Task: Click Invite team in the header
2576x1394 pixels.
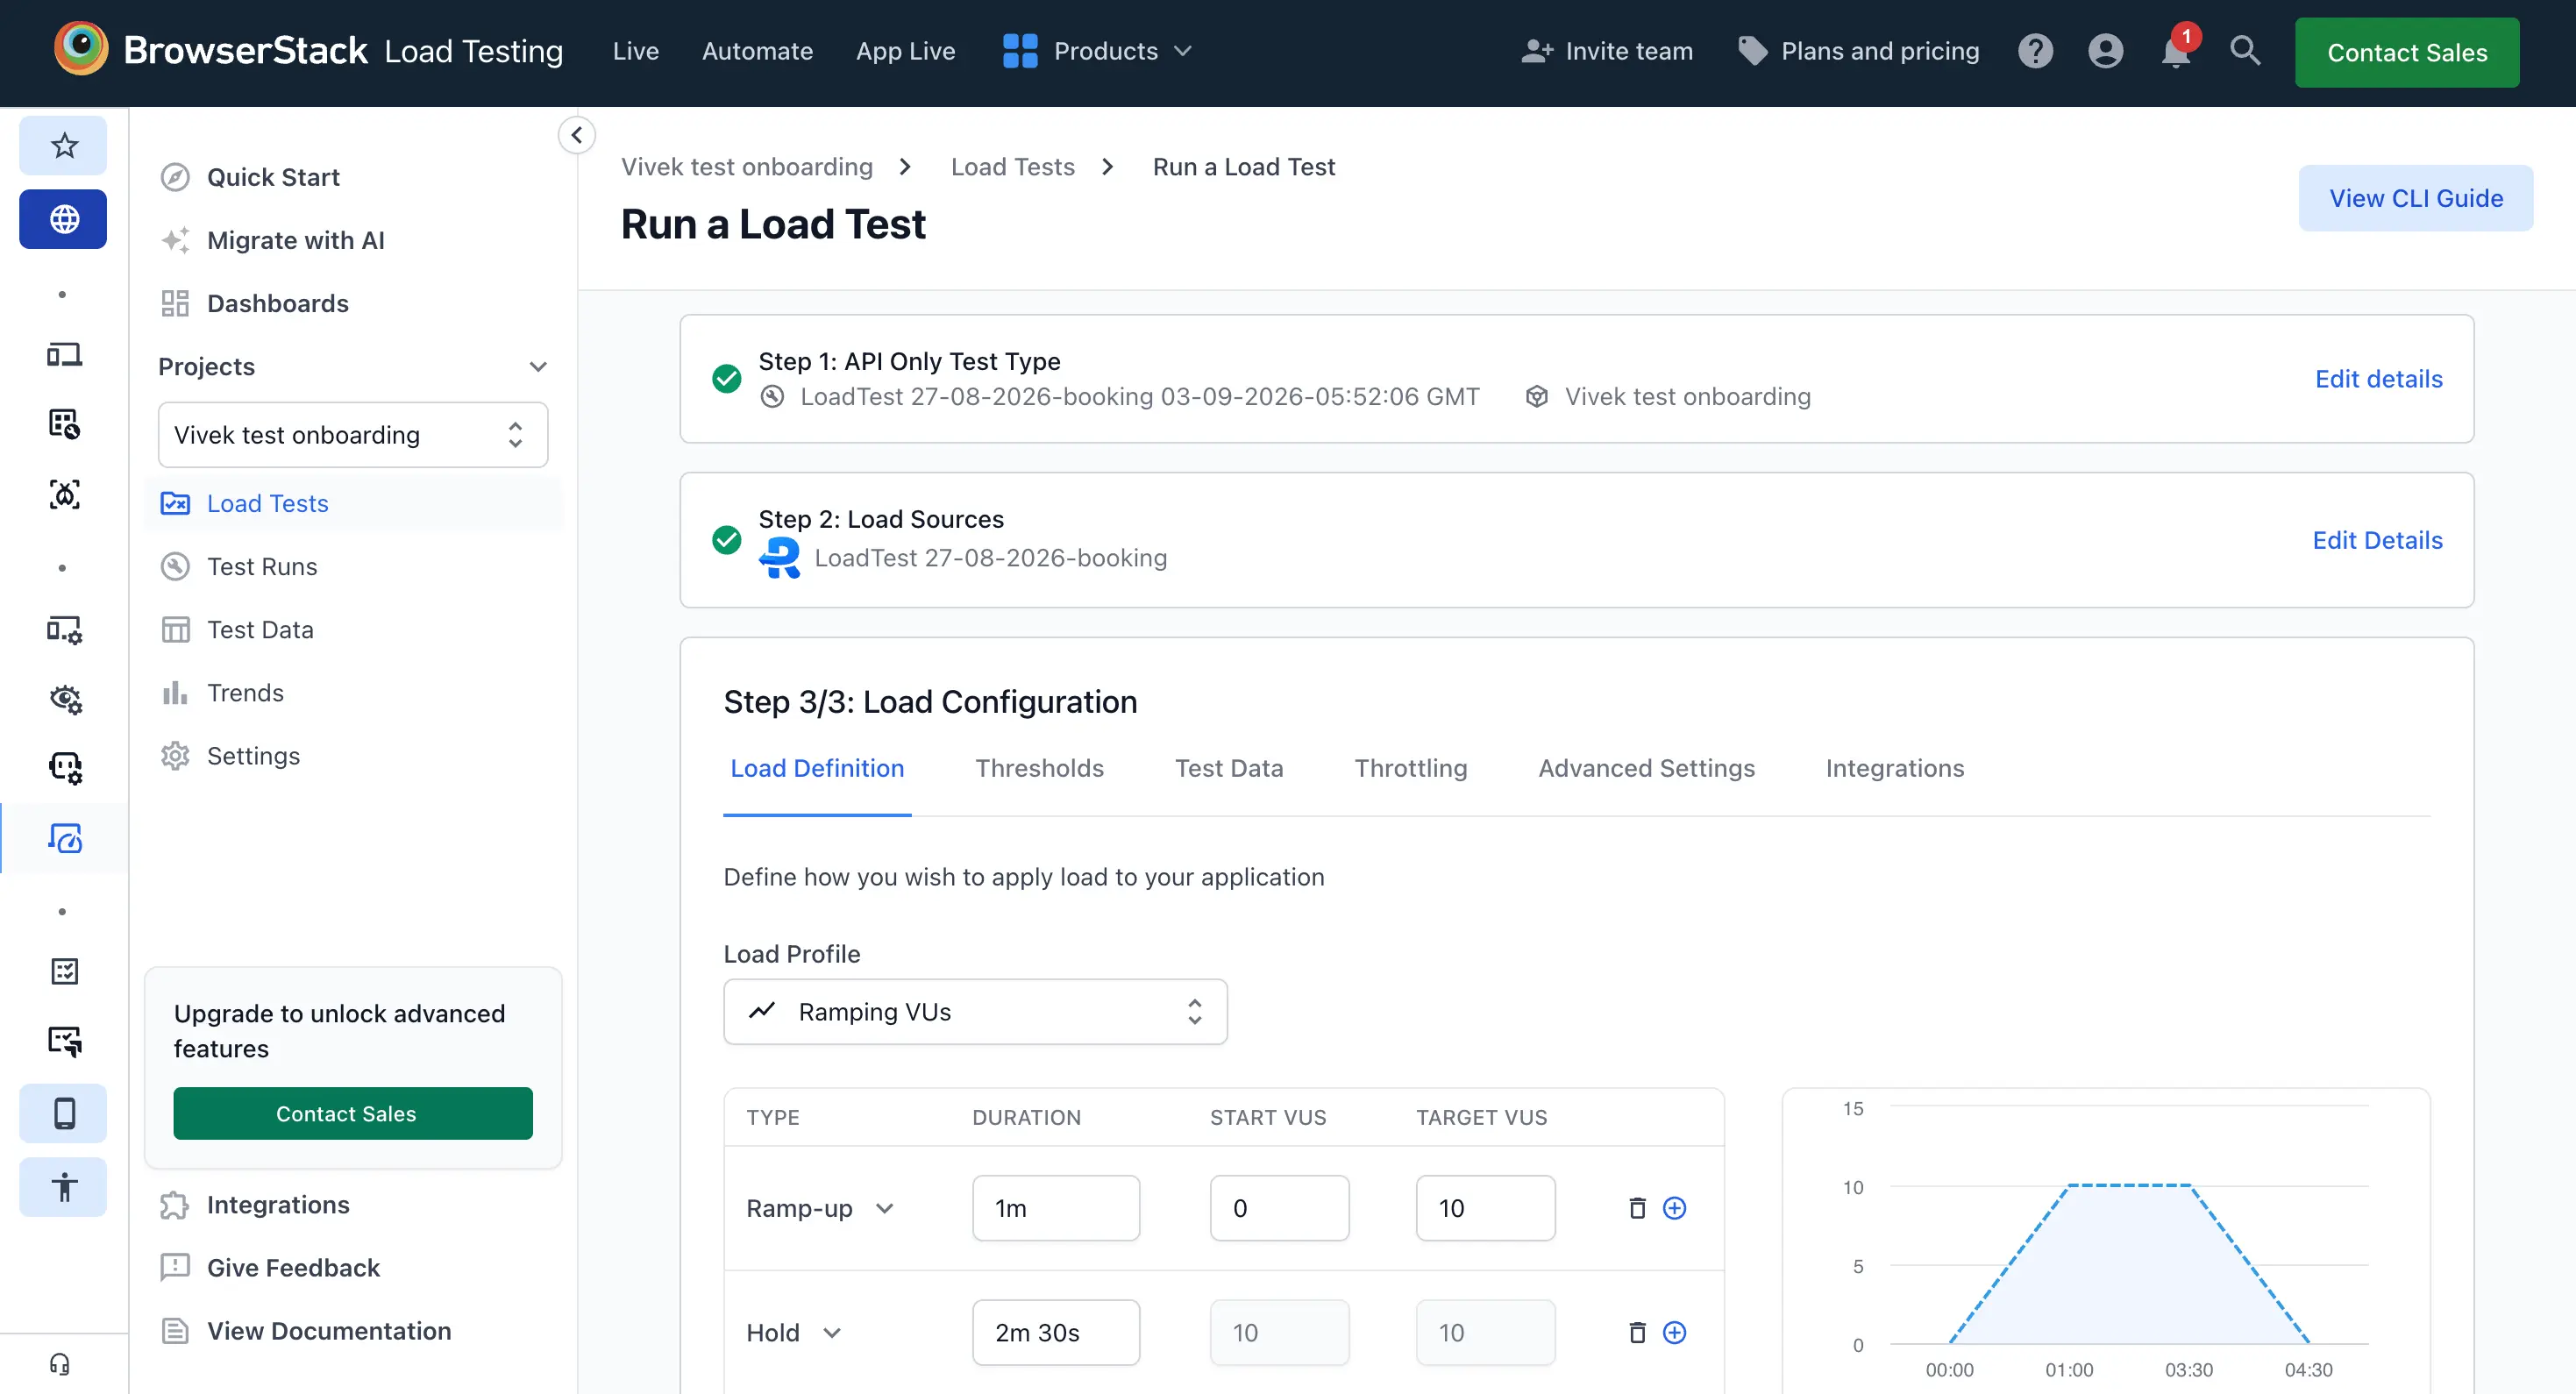Action: pyautogui.click(x=1607, y=51)
